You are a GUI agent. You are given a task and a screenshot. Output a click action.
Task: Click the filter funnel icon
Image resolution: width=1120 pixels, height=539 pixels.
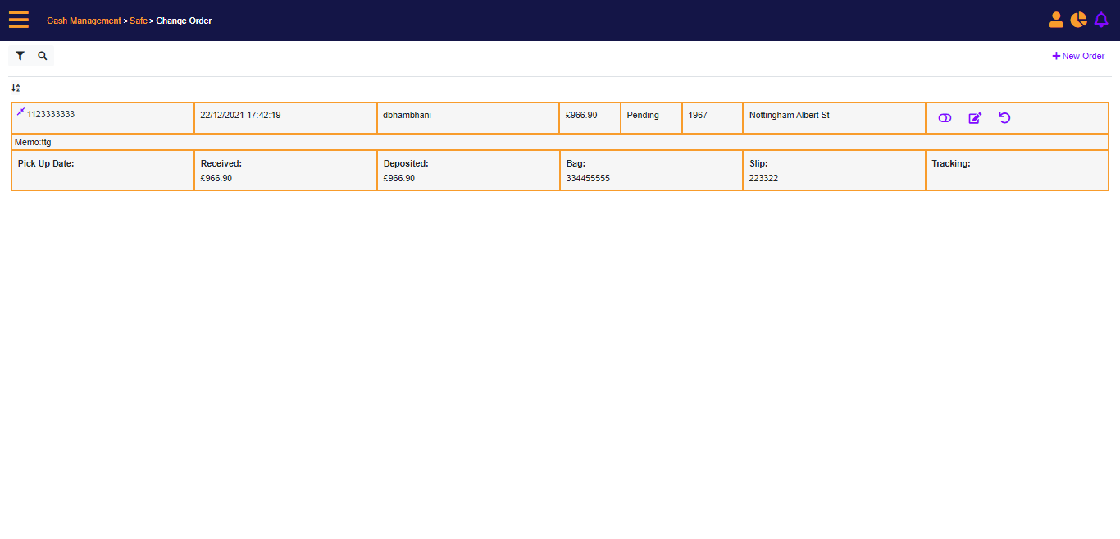(x=20, y=56)
